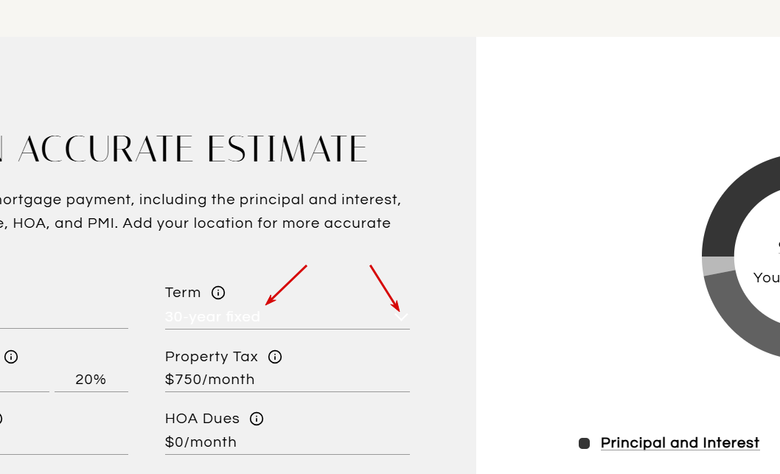Open the Property Tax info tooltip icon

(275, 357)
